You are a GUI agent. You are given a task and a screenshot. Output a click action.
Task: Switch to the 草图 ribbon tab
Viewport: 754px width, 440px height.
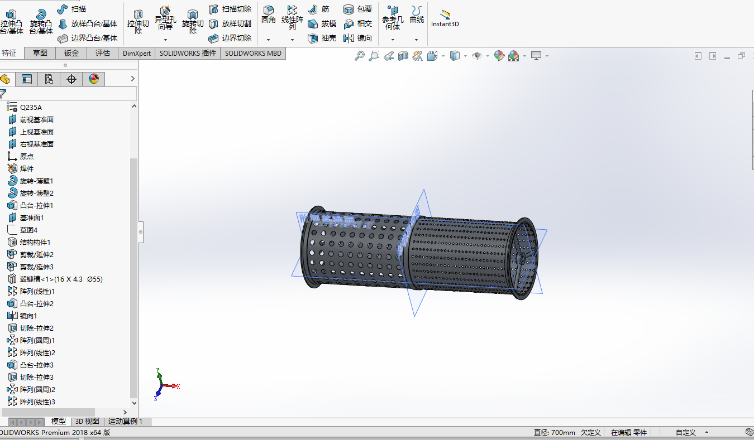(x=40, y=54)
